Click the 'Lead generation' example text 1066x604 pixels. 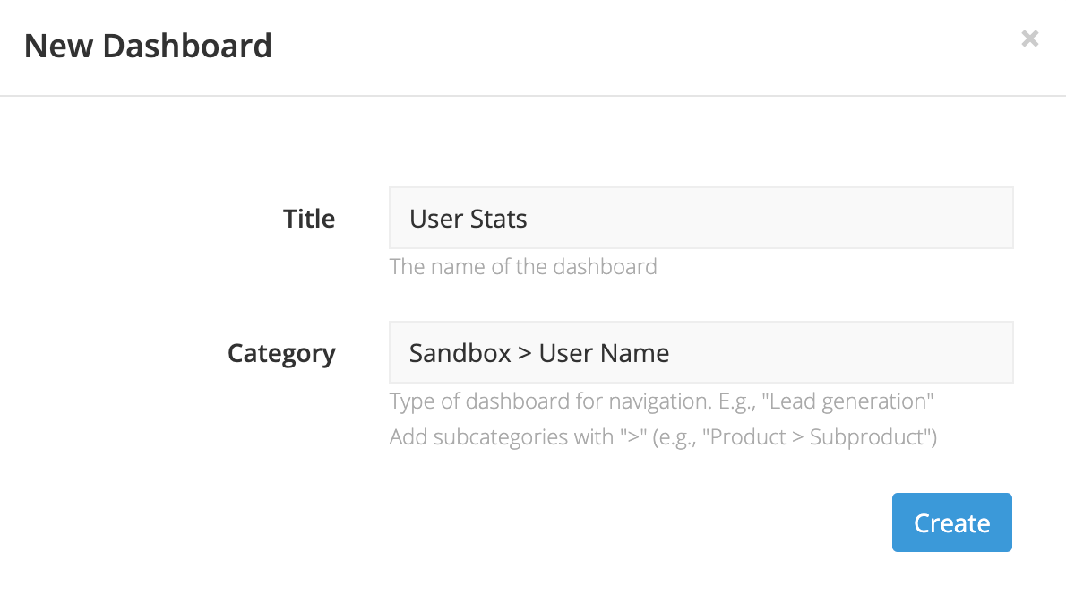coord(847,401)
